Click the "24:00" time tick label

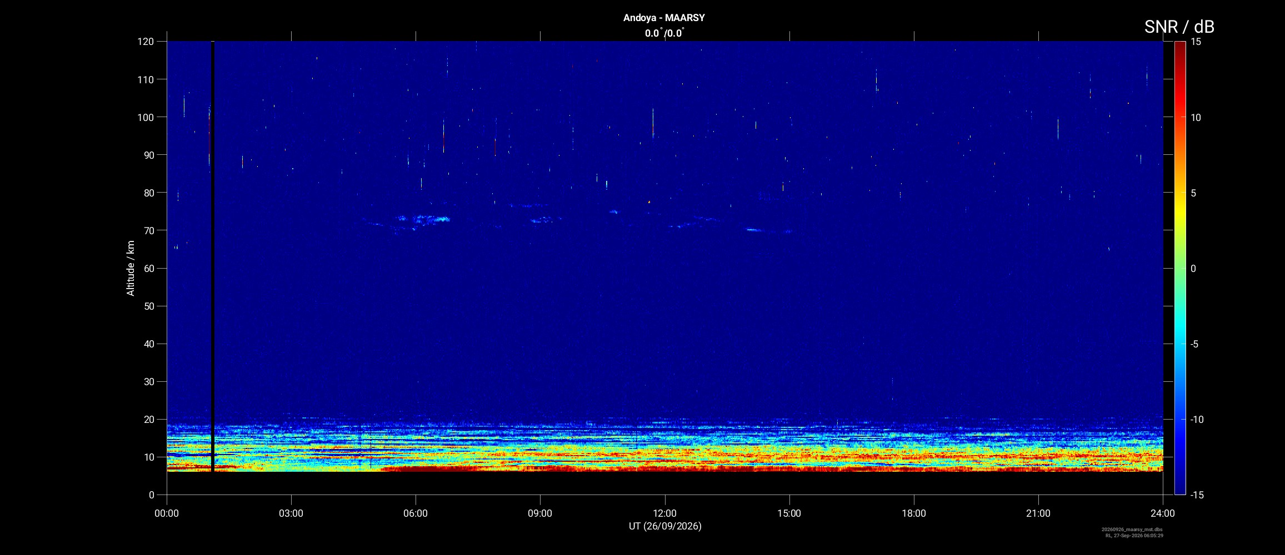(1163, 513)
